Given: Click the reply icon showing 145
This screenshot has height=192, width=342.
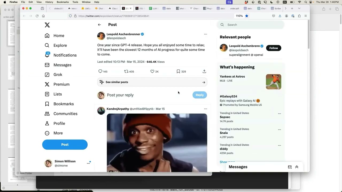Looking at the screenshot, I should (x=100, y=71).
